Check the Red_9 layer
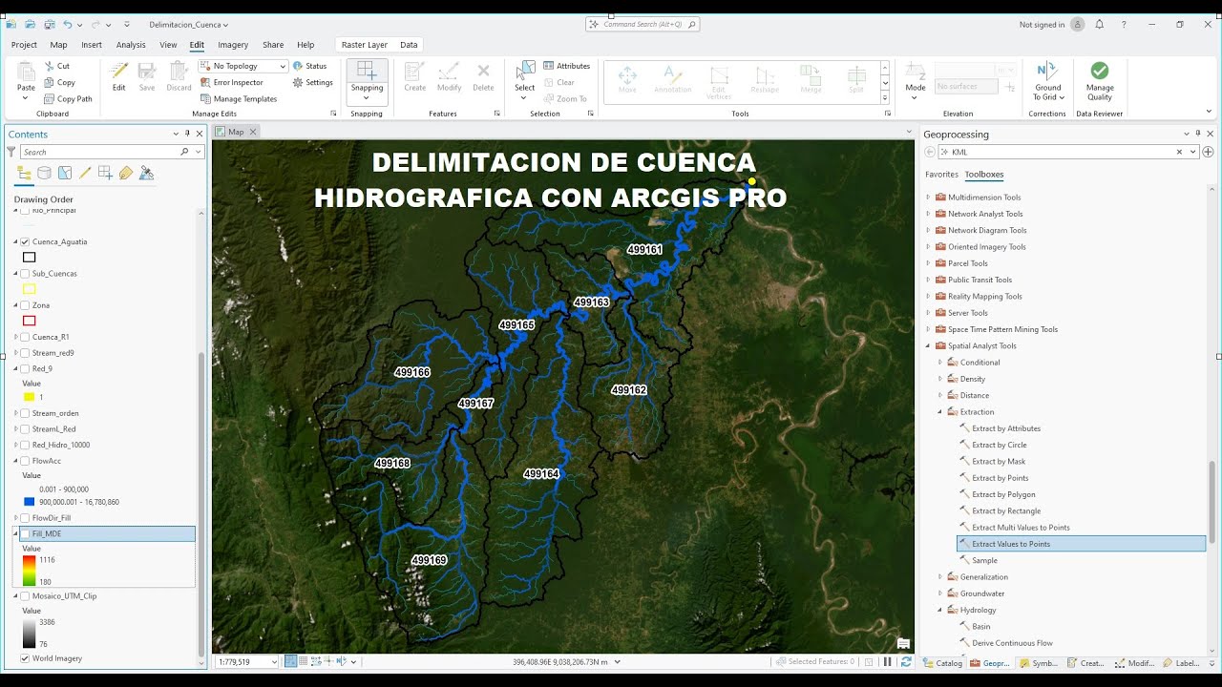Screen dimensions: 1222x687 pos(25,368)
